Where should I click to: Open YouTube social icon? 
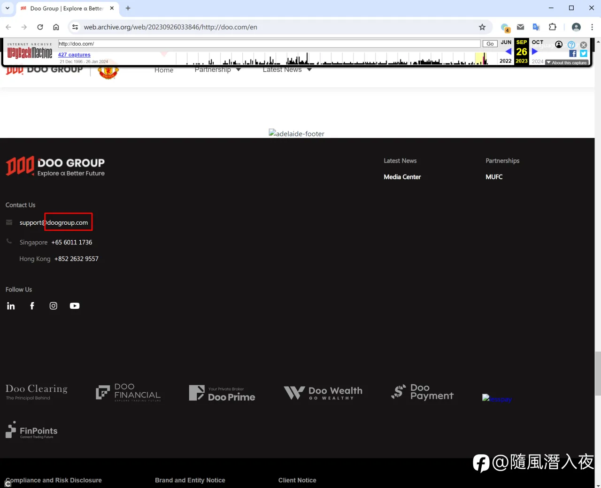75,306
